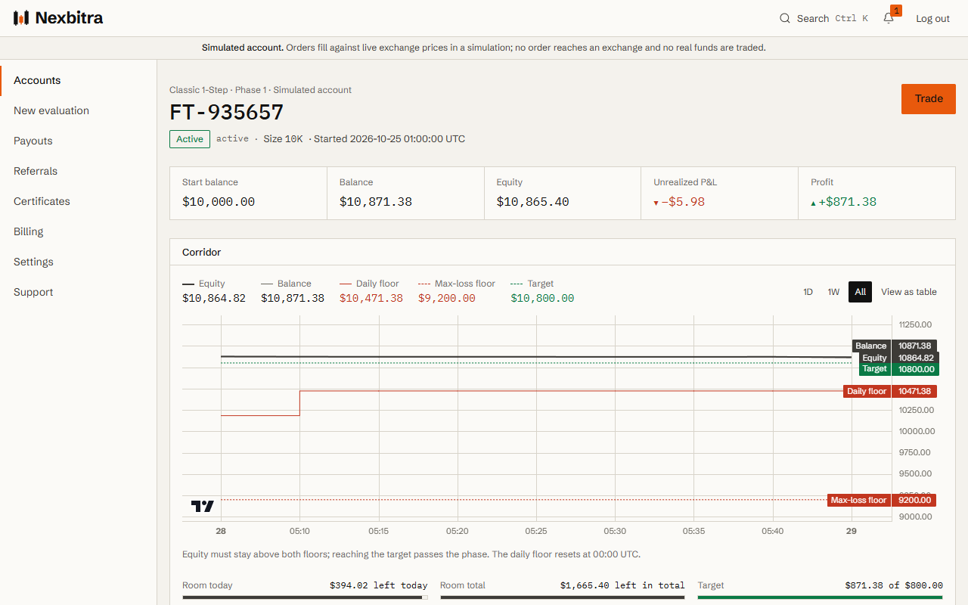The width and height of the screenshot is (968, 605).
Task: Select the All time range
Action: pos(860,292)
